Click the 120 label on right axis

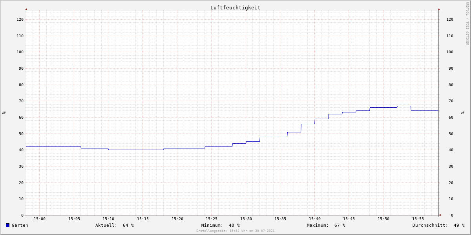tap(450, 19)
